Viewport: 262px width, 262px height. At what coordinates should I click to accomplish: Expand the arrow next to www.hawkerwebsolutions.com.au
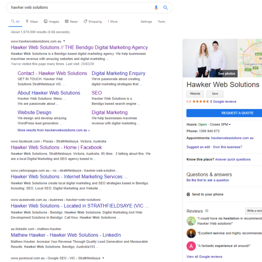pyautogui.click(x=64, y=41)
